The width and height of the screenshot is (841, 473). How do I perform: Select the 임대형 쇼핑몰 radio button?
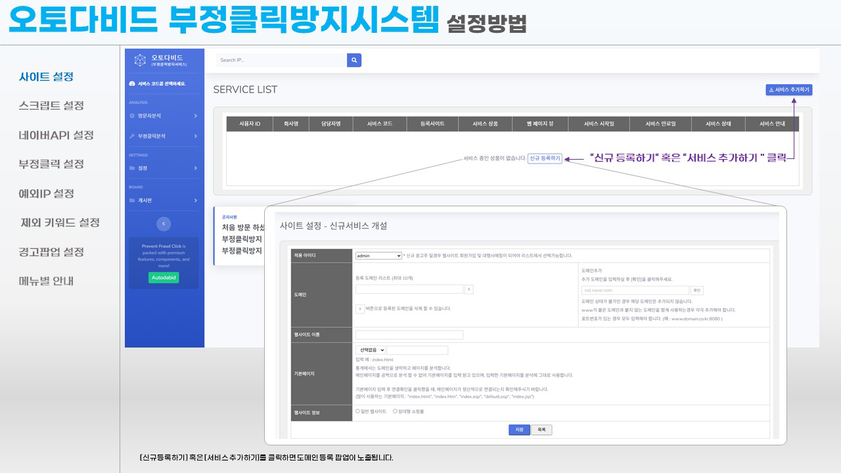click(395, 411)
